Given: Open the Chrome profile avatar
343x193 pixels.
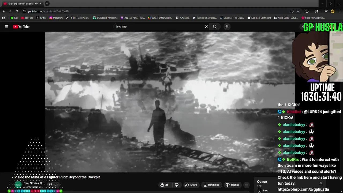Looking at the screenshot, I should [333, 11].
